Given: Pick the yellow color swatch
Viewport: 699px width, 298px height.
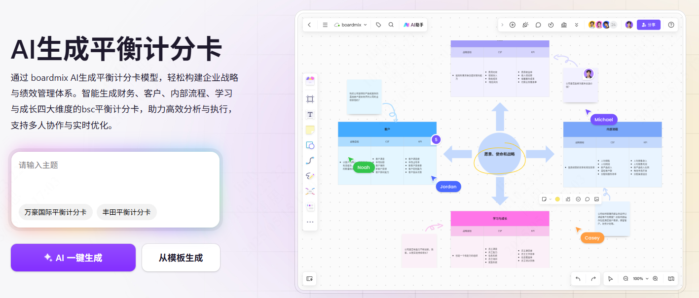Looking at the screenshot, I should point(558,199).
